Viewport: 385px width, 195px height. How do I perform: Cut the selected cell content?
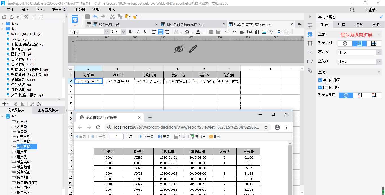click(112, 17)
